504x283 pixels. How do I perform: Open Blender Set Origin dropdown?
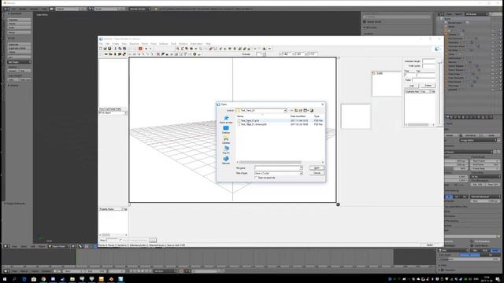point(19,62)
